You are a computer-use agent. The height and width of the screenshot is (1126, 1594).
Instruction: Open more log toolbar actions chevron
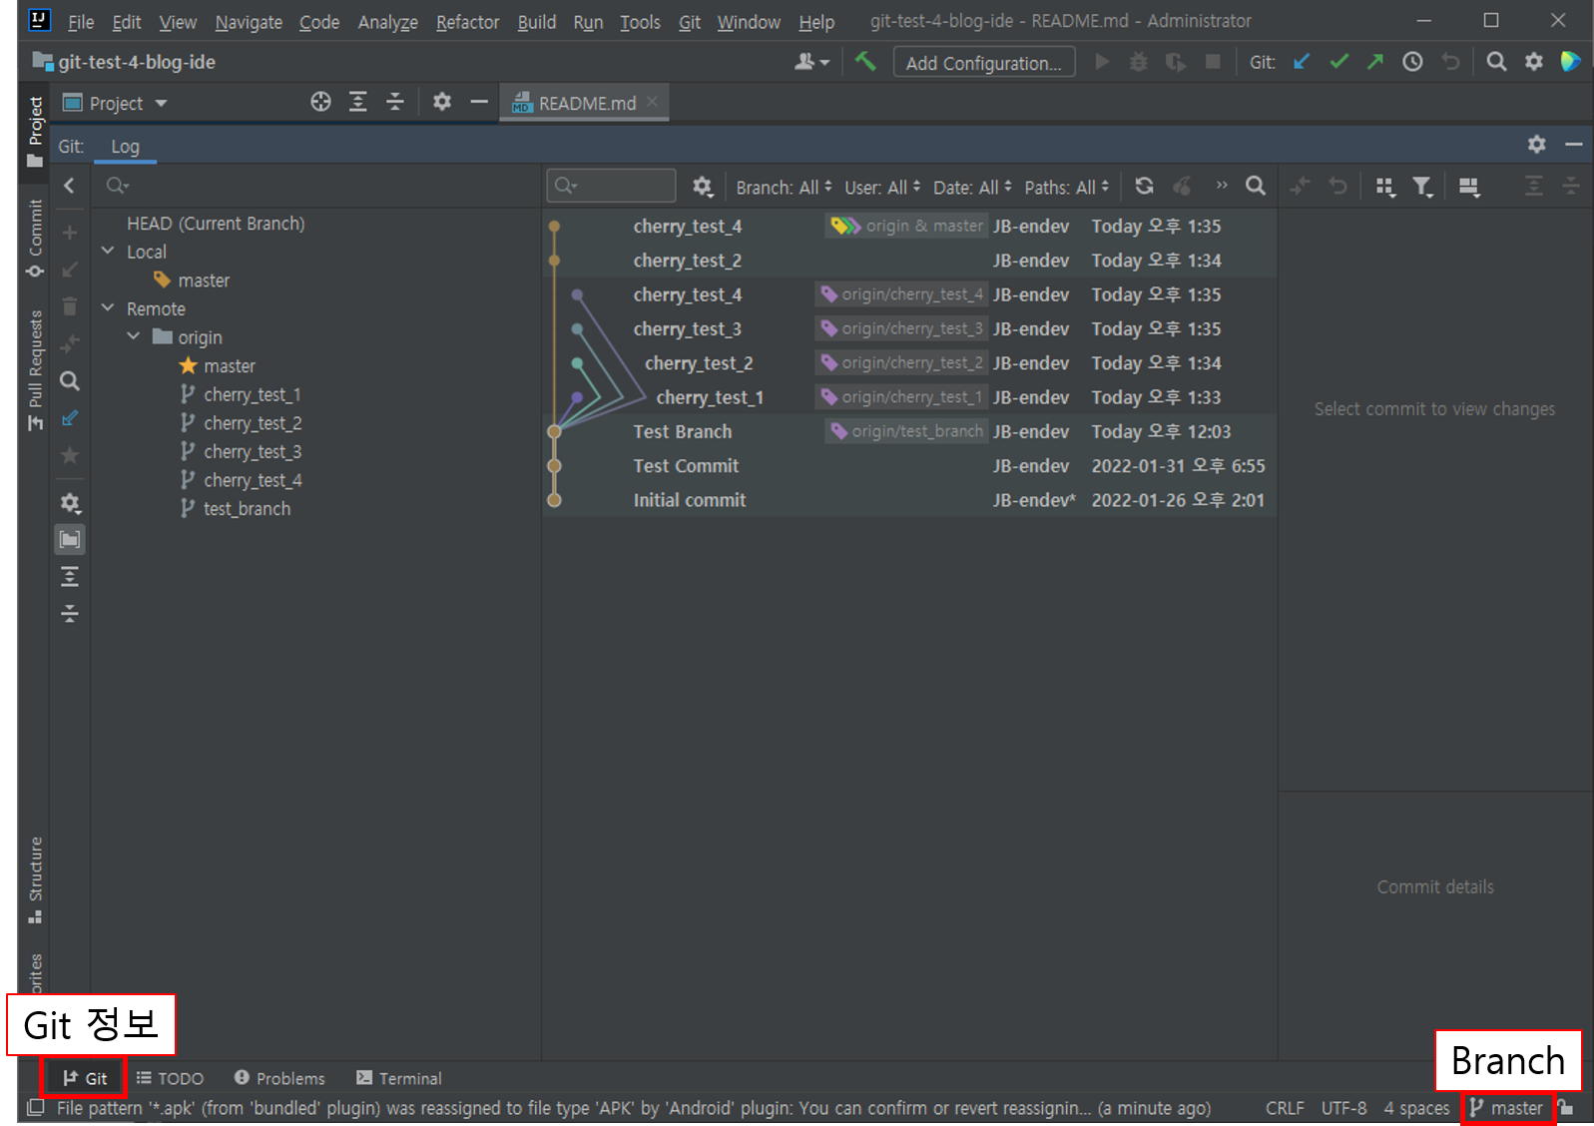tap(1221, 186)
